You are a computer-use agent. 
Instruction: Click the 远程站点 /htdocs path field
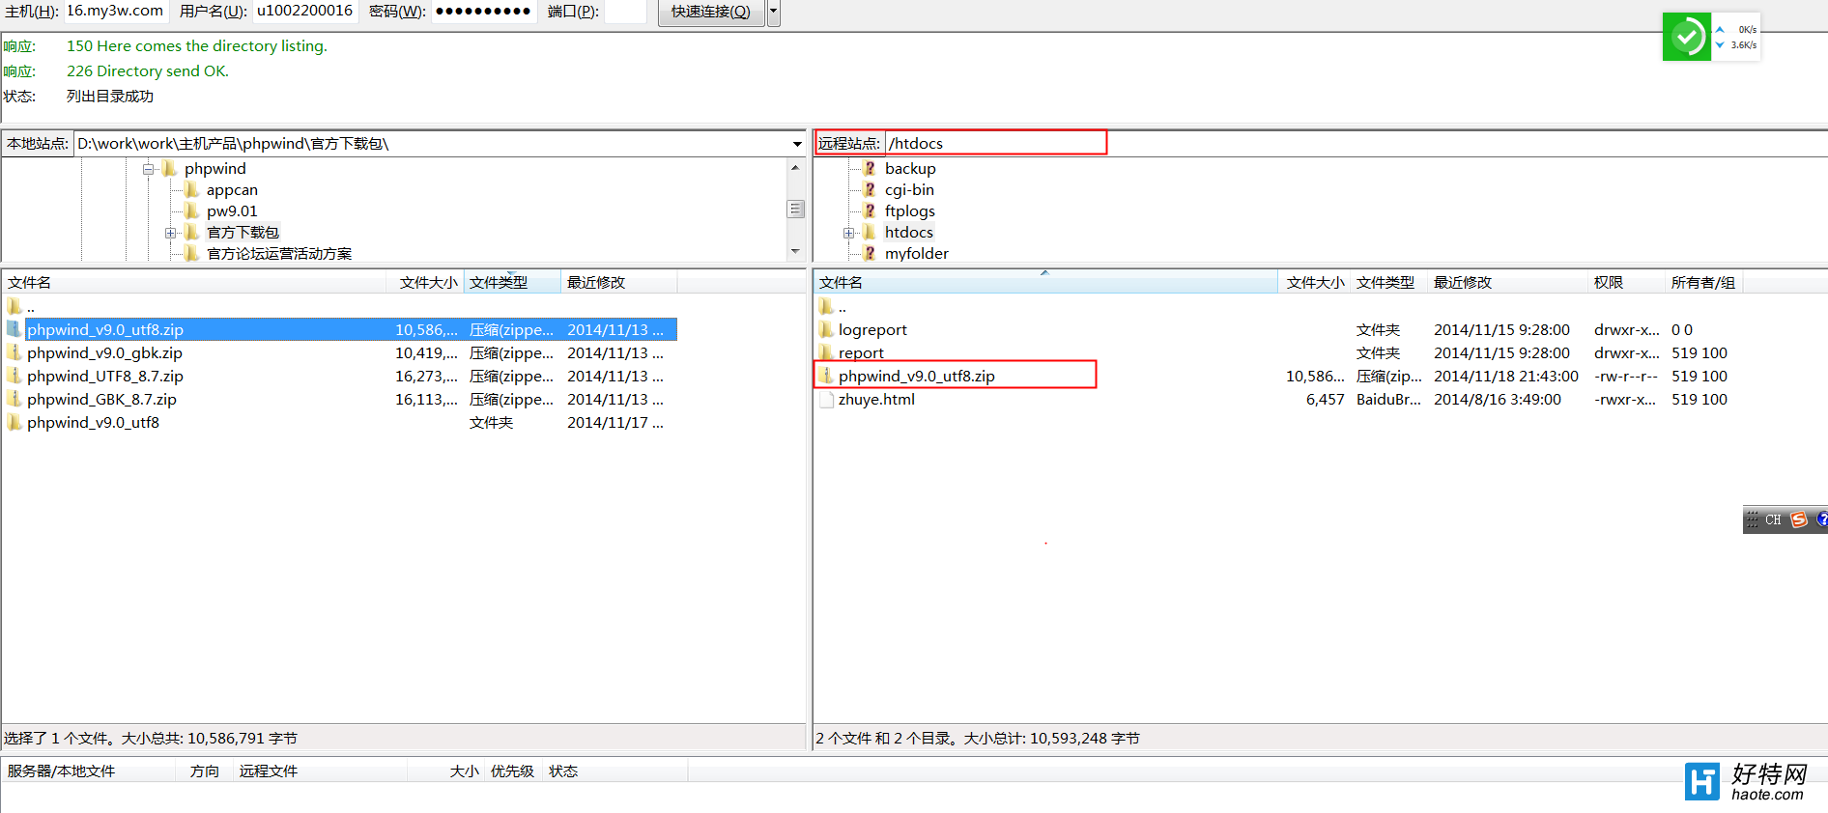(995, 144)
